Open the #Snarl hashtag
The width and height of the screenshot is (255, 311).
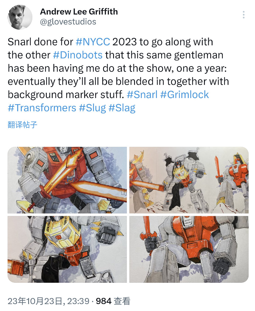[x=142, y=94]
